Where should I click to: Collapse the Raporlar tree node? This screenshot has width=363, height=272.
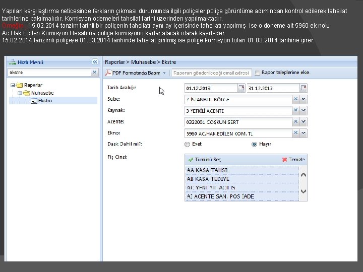click(x=13, y=85)
